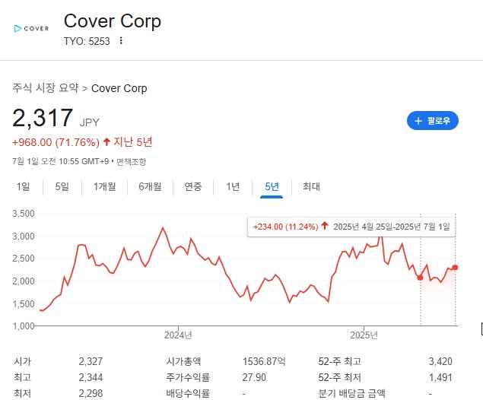Click the 2025년 axis label
This screenshot has width=483, height=400.
click(364, 335)
